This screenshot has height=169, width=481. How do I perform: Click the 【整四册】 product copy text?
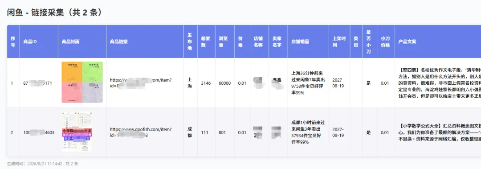click(439, 83)
